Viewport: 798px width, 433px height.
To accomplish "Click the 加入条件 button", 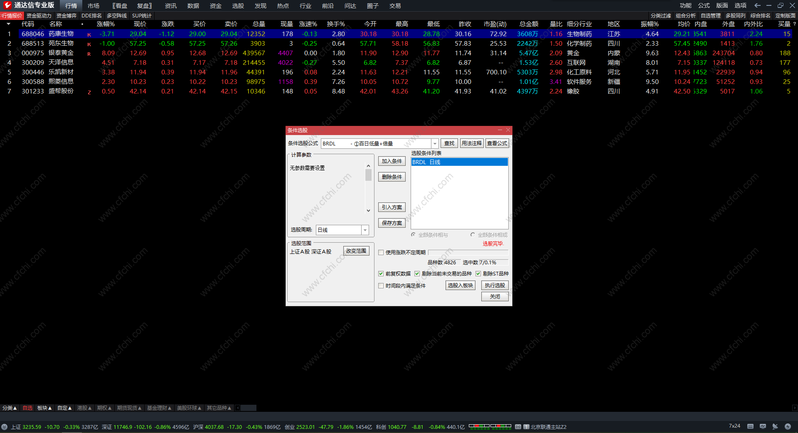I will click(392, 161).
